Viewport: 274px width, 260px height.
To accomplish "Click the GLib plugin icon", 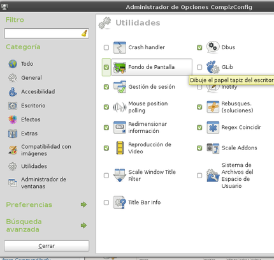I will pos(213,67).
